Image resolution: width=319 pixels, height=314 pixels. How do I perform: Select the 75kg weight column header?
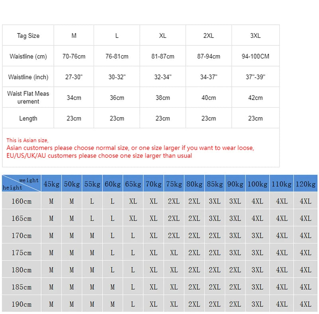(174, 183)
